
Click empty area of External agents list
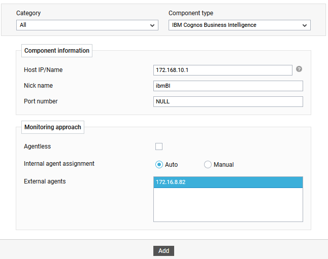tap(228, 205)
